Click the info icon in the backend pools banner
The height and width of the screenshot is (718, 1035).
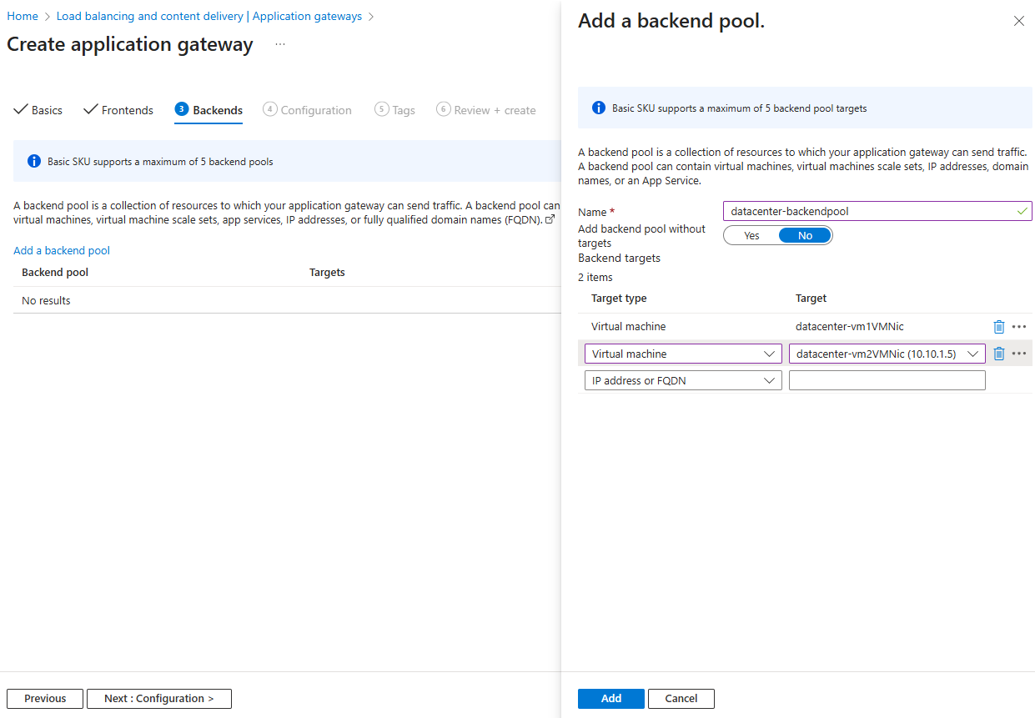click(34, 161)
